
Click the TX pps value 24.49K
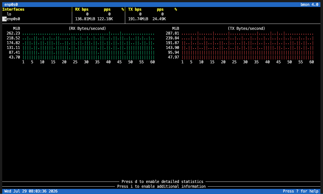[x=159, y=19]
